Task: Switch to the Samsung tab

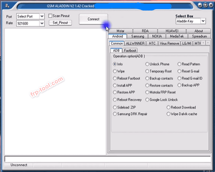Action: [x=138, y=36]
